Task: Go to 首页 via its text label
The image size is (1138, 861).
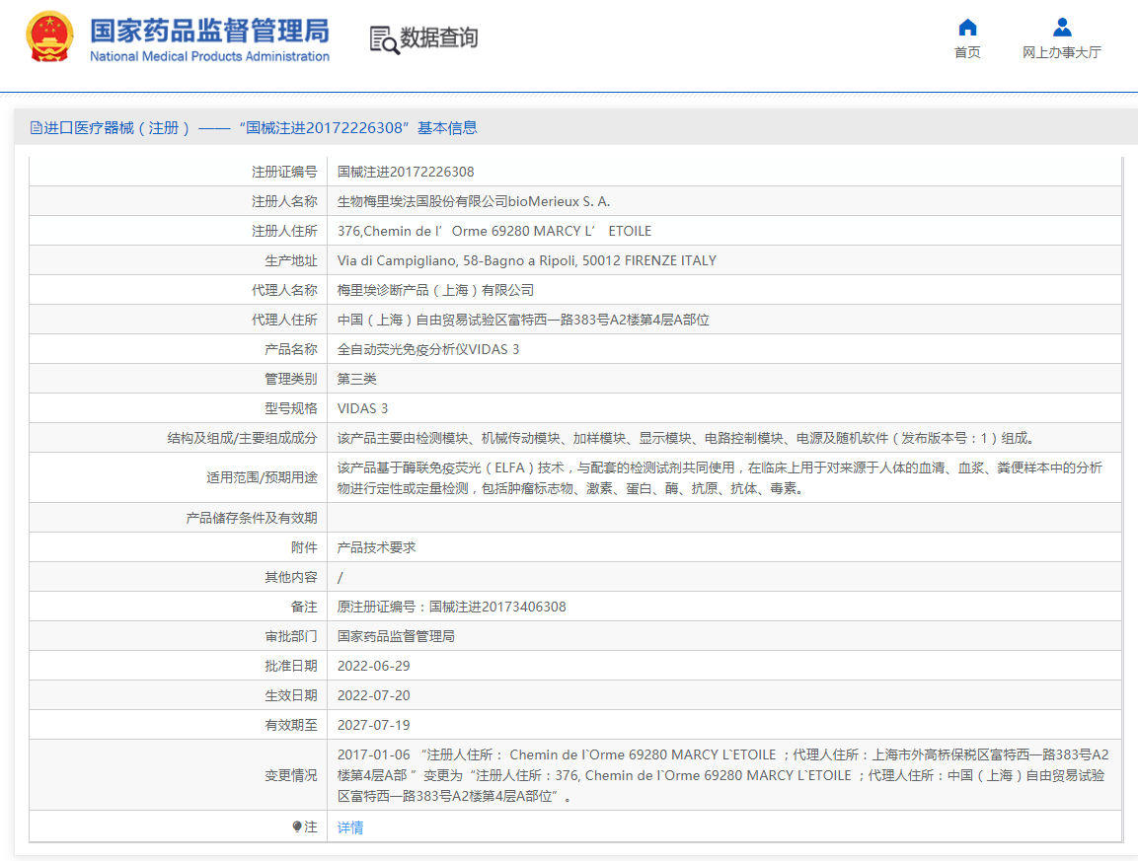Action: point(967,53)
